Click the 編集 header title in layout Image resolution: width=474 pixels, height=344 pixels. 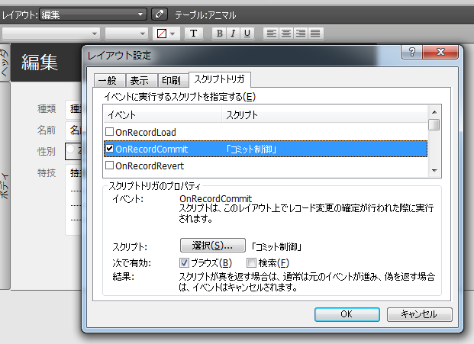[x=39, y=63]
